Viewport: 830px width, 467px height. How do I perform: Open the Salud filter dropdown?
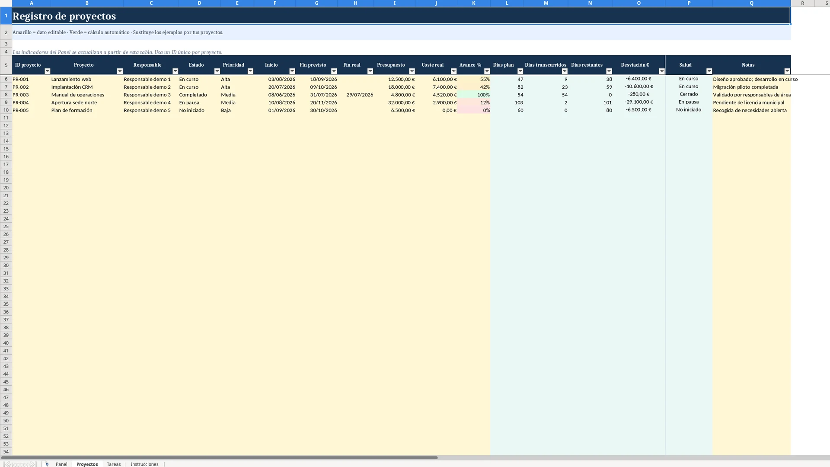[709, 71]
